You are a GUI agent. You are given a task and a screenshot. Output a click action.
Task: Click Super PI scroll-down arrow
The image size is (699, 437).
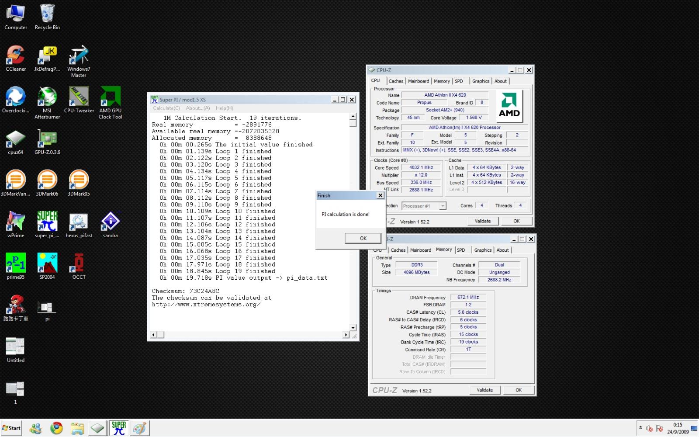click(353, 328)
